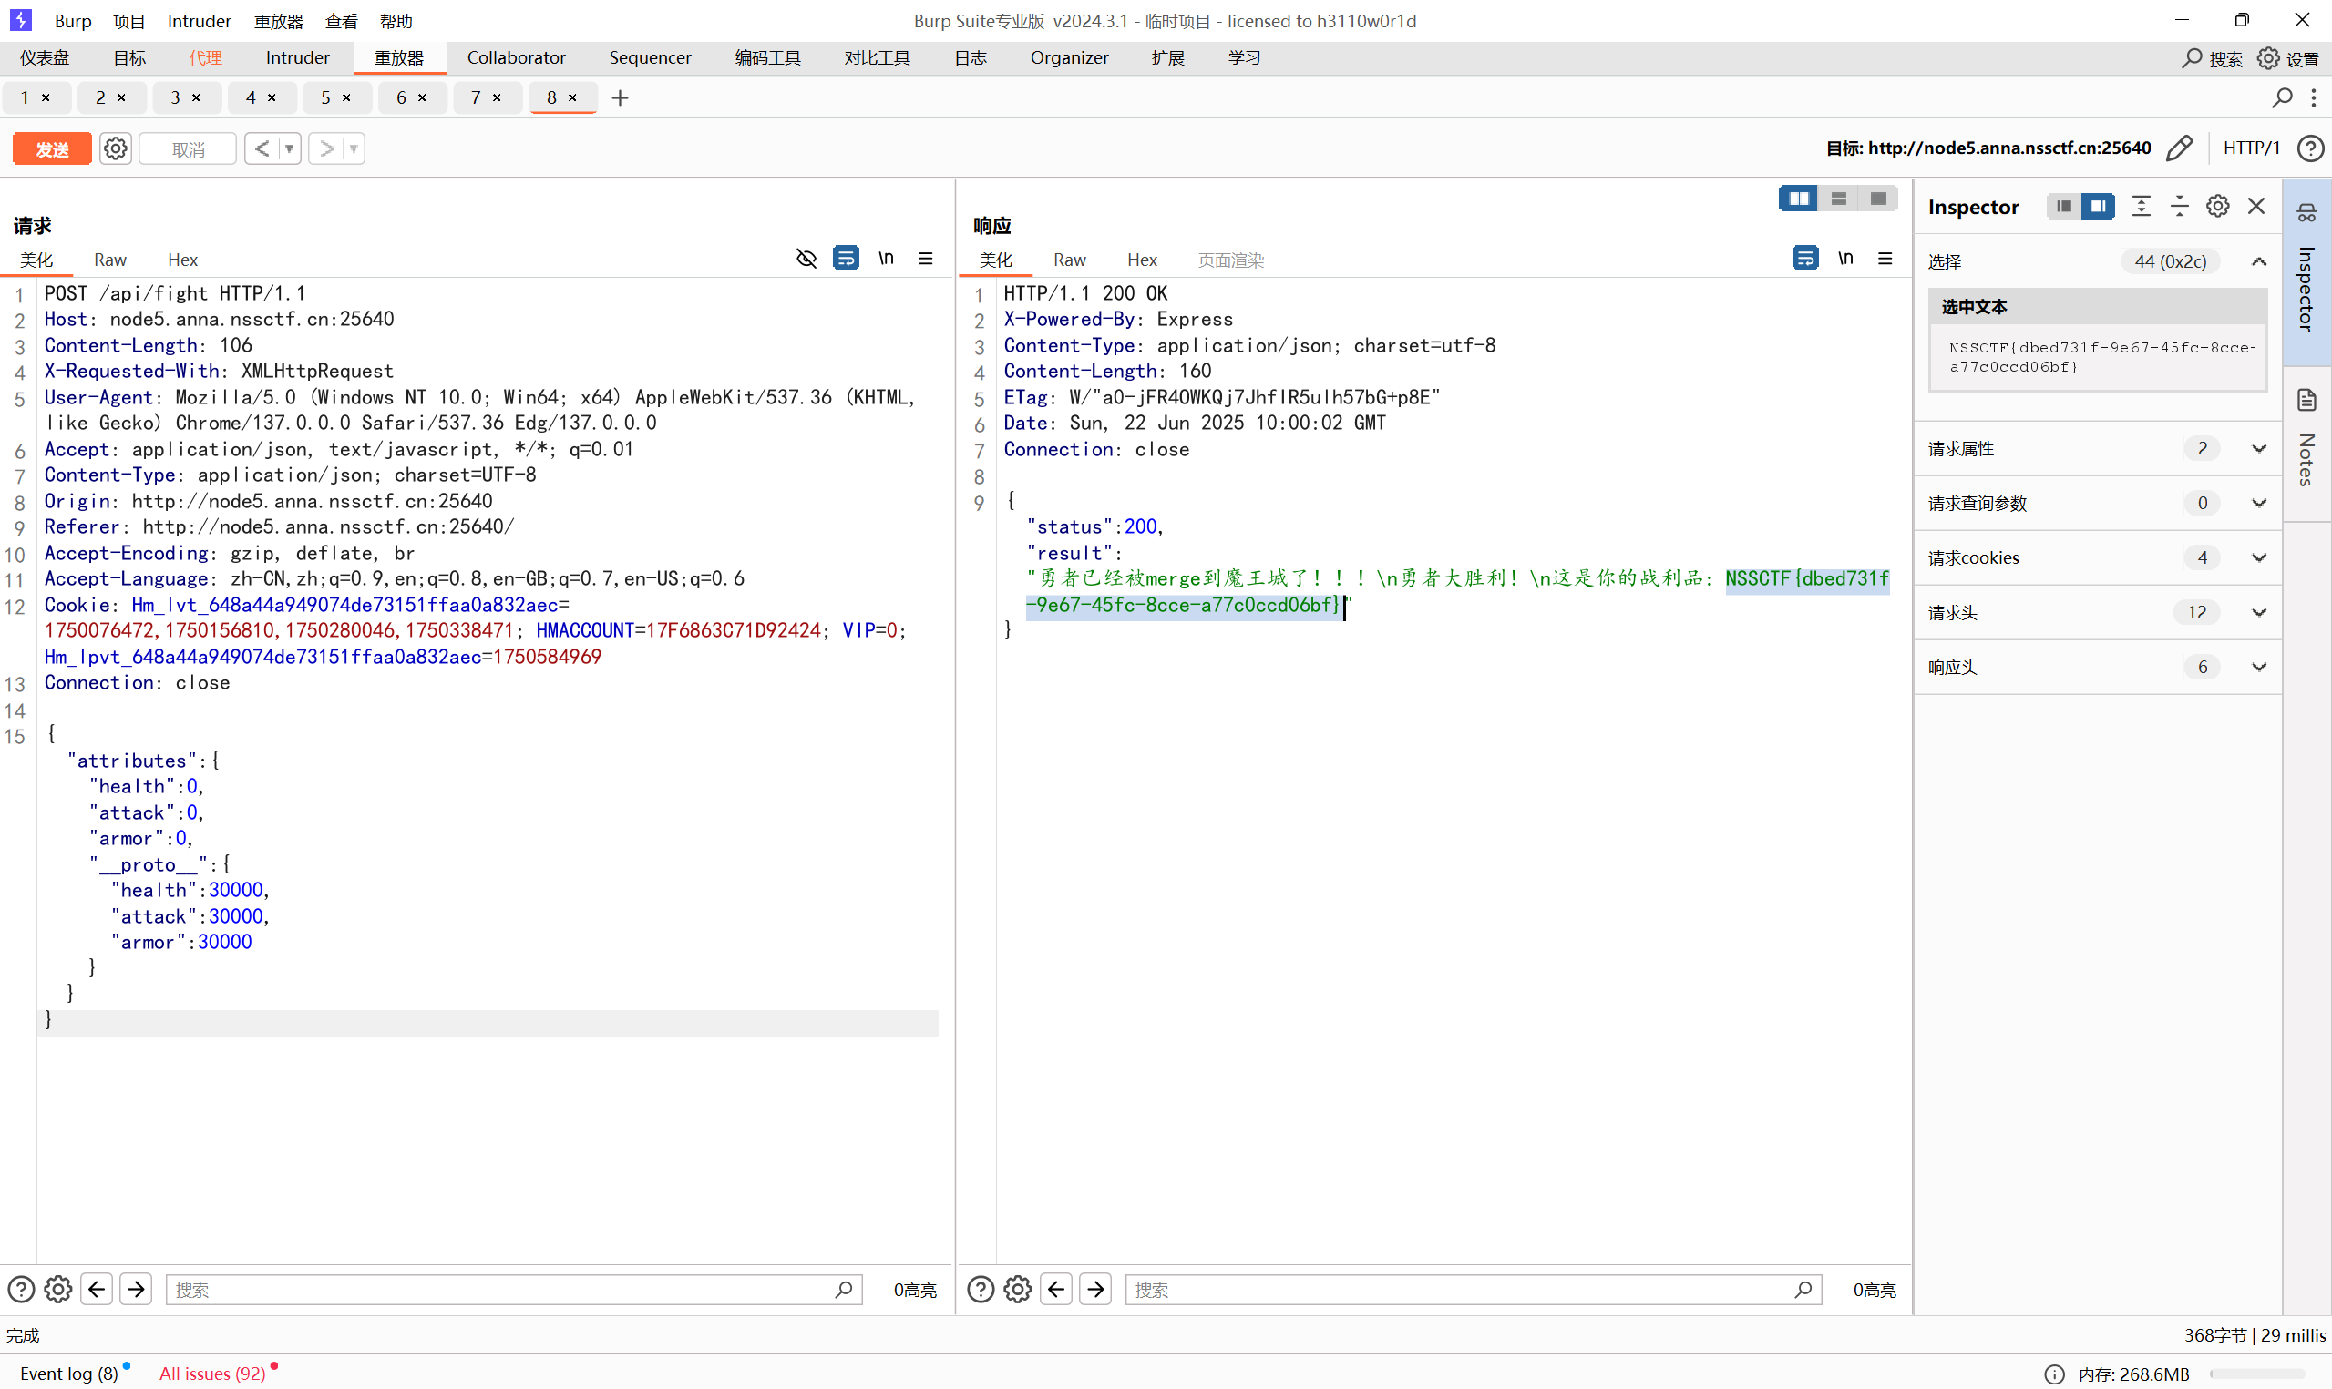The image size is (2332, 1389).
Task: Dock Inspector to left layout icon
Action: click(x=2063, y=206)
